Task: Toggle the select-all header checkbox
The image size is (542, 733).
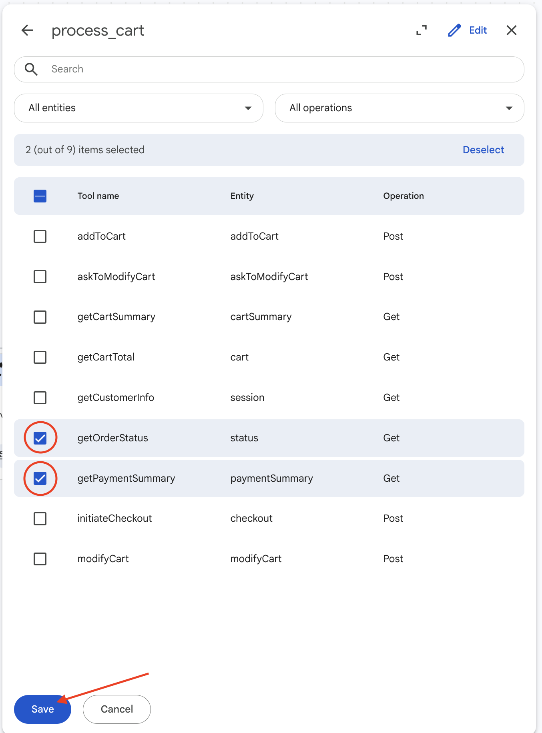Action: (40, 196)
